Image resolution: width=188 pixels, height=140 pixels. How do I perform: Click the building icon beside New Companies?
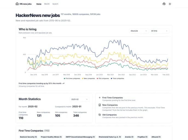(x=100, y=105)
